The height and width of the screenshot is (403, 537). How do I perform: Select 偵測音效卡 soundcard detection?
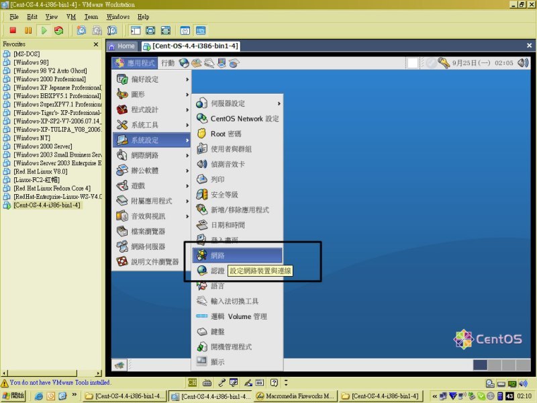coord(238,164)
